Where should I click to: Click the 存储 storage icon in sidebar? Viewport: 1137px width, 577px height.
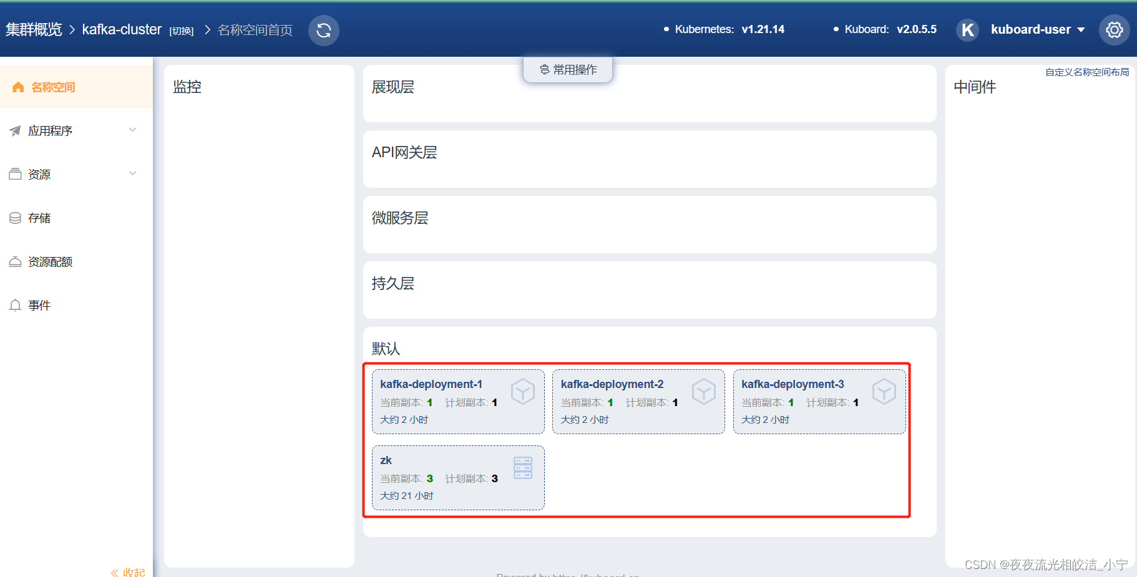[16, 218]
